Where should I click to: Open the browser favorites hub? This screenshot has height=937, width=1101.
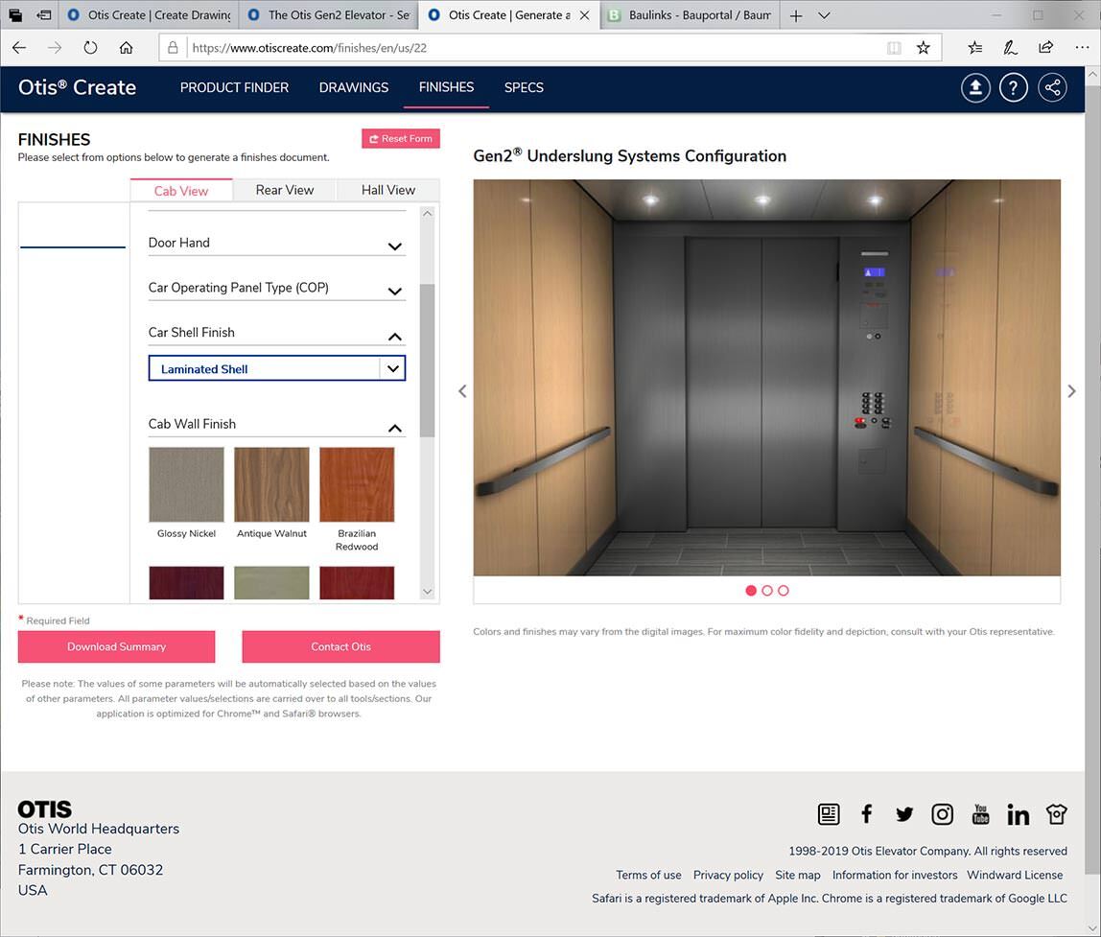(974, 48)
